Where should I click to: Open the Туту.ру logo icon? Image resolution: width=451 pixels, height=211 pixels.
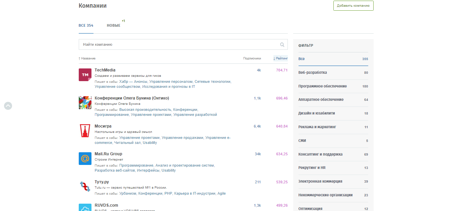(85, 186)
